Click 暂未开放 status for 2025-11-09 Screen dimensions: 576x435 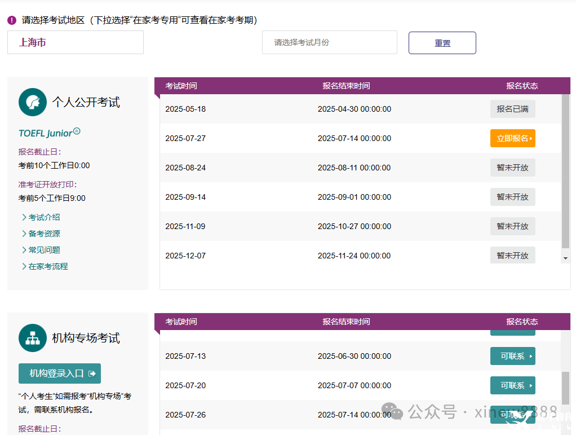point(512,226)
